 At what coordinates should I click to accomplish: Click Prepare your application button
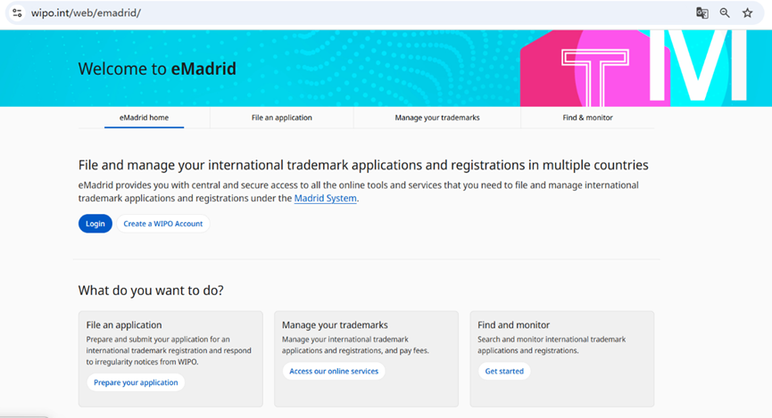coord(136,382)
